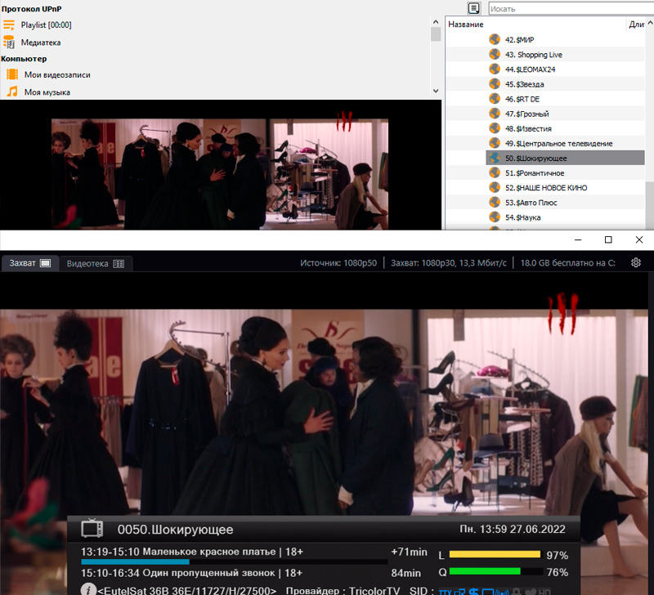Open the Playlist [00:00] entry icon
654x595 pixels.
tap(9, 25)
